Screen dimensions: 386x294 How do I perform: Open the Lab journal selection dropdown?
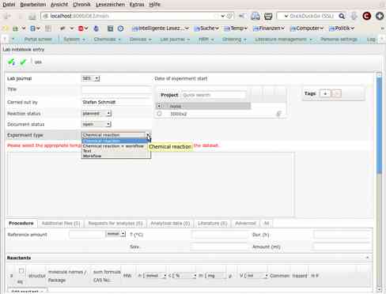90,78
